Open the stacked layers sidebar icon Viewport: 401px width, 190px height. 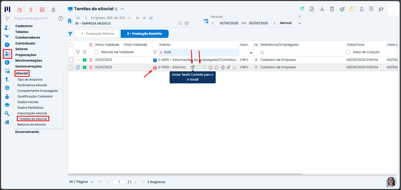tap(7, 105)
